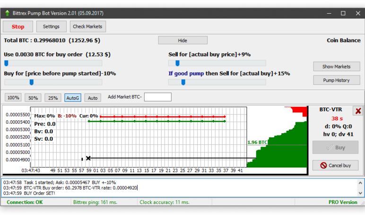365x218 pixels.
Task: Click the red ask depth area
Action: point(300,110)
